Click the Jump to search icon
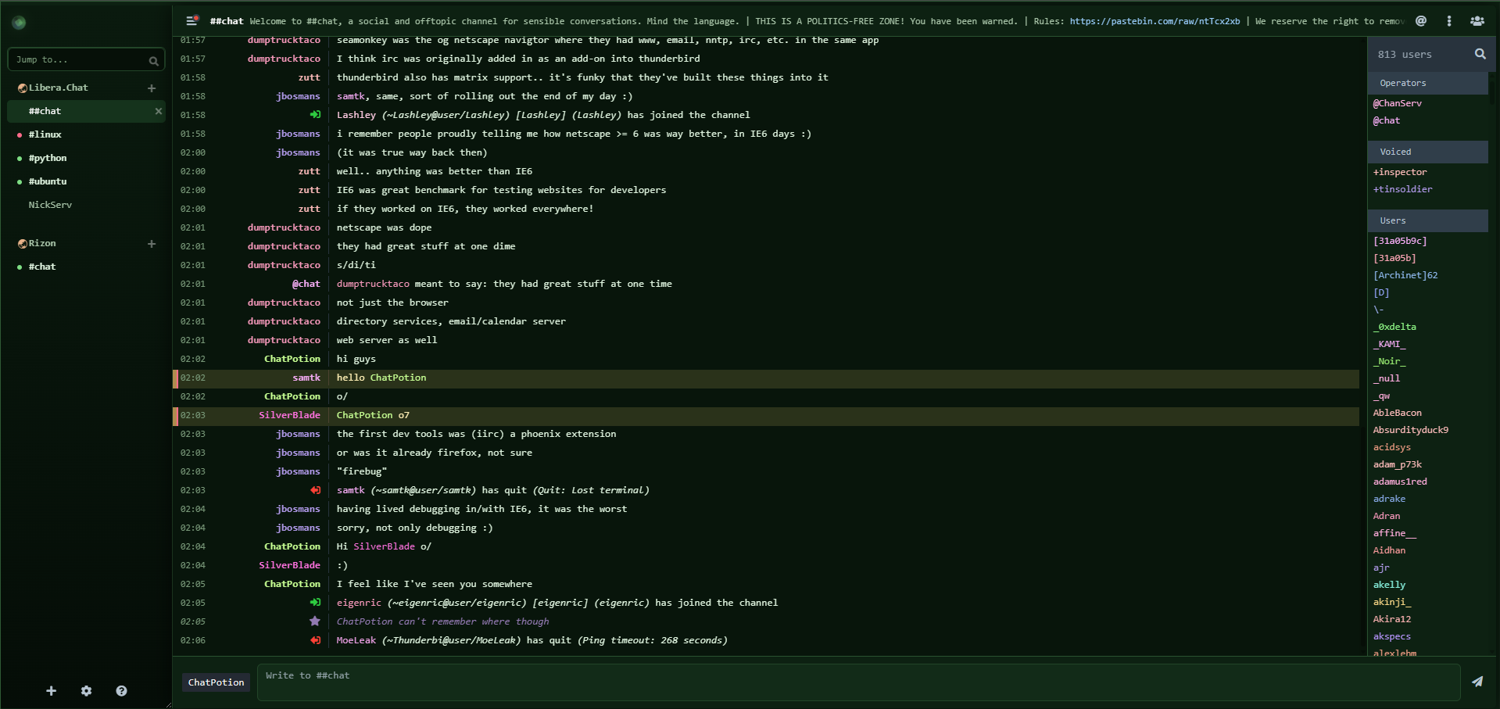1500x709 pixels. click(154, 60)
